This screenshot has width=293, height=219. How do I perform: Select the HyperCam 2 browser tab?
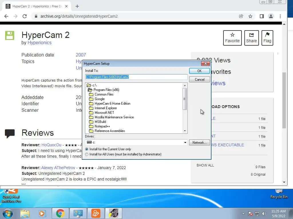(x=37, y=6)
